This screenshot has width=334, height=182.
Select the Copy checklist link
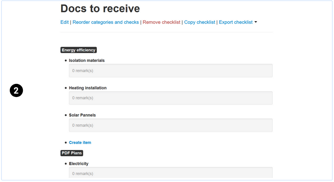(x=200, y=22)
